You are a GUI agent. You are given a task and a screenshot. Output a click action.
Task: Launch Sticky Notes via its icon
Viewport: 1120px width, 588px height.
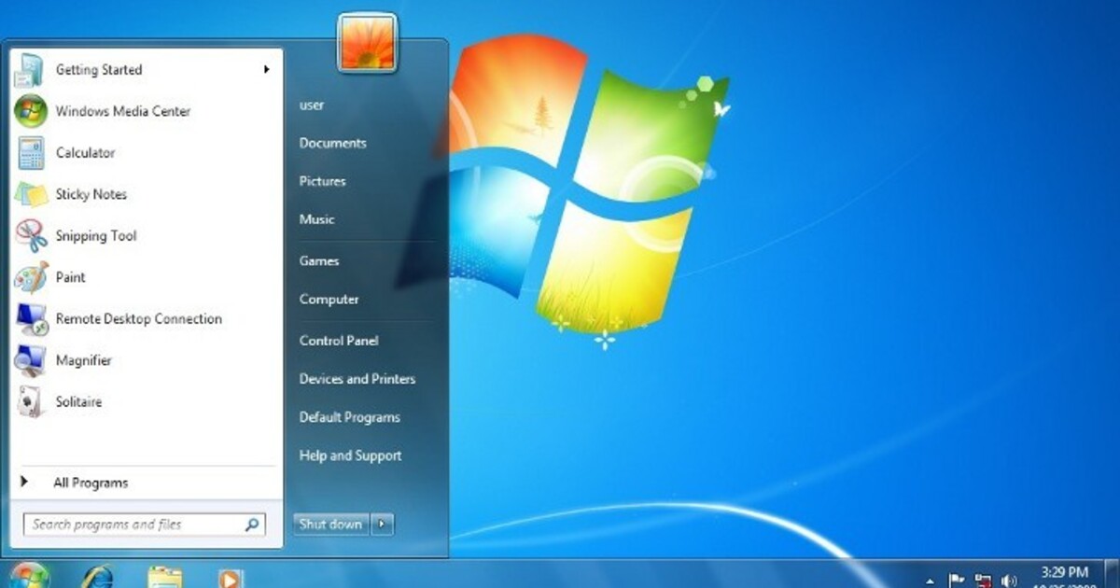coord(30,195)
